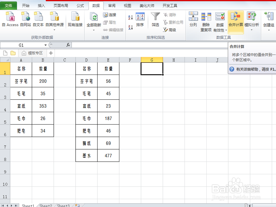Select cell with value 187
The height and width of the screenshot is (207, 276).
pyautogui.click(x=108, y=118)
